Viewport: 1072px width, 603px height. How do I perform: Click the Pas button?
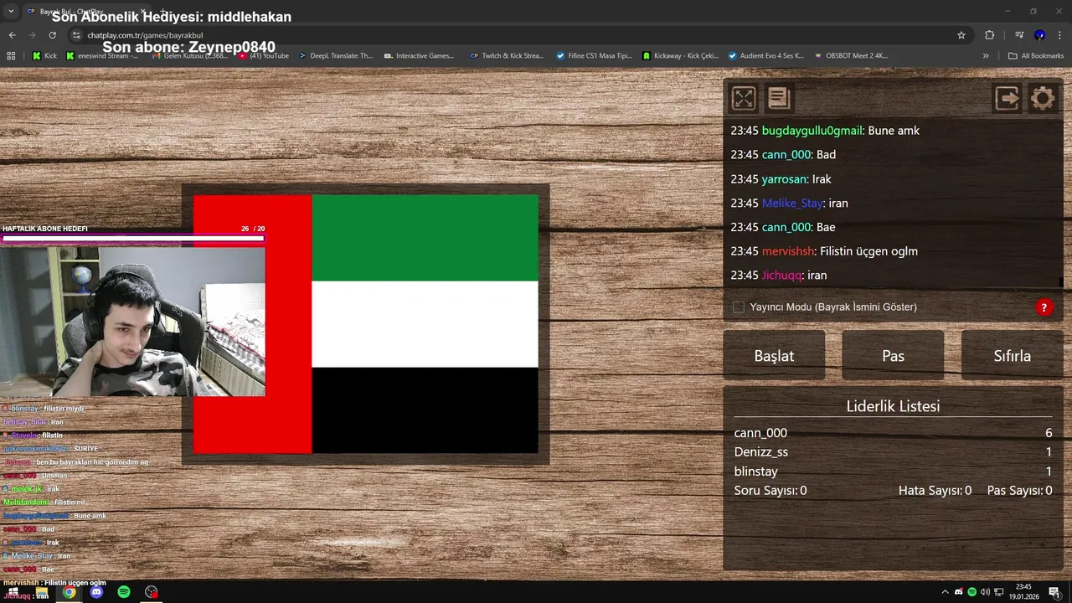point(893,355)
